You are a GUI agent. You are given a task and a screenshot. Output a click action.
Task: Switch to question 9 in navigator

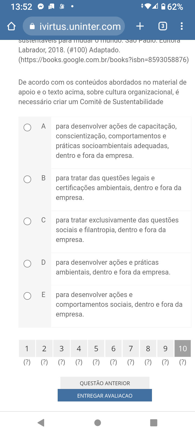click(x=165, y=349)
